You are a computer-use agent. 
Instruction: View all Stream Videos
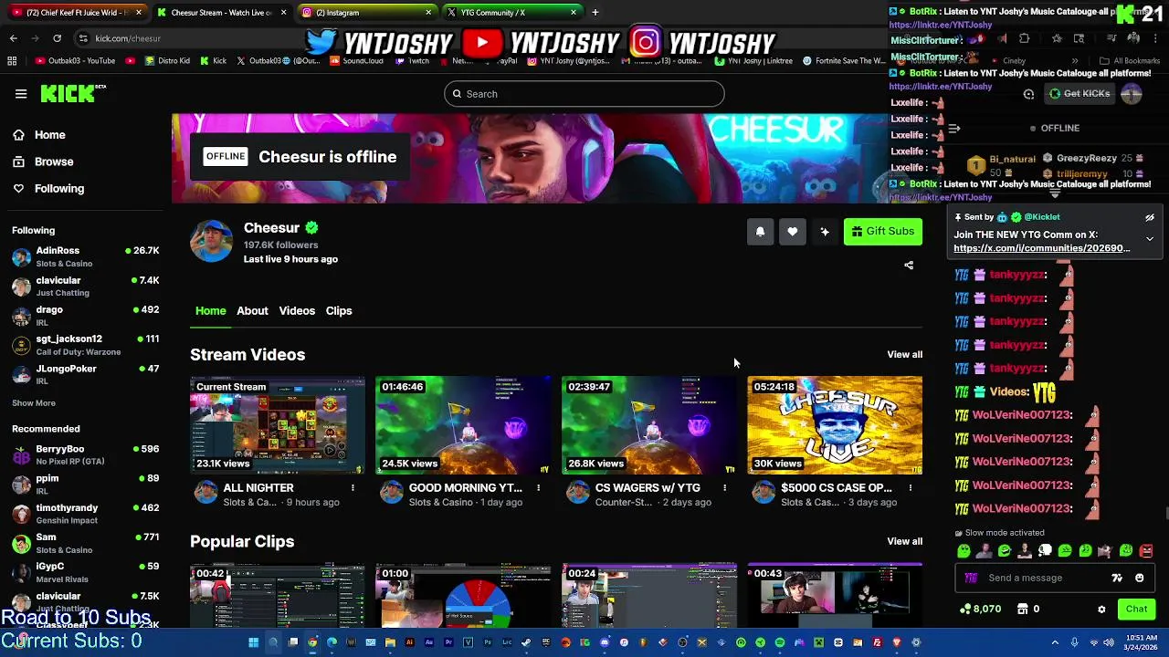904,355
